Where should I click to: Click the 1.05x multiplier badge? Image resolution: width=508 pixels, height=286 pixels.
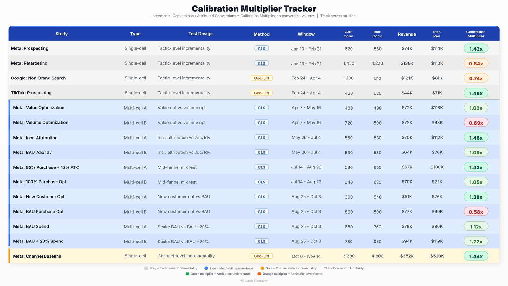pos(476,182)
